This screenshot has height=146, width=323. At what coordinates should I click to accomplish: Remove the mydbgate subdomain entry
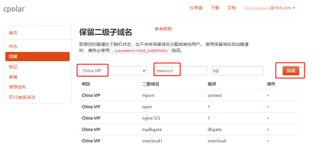(x=268, y=130)
